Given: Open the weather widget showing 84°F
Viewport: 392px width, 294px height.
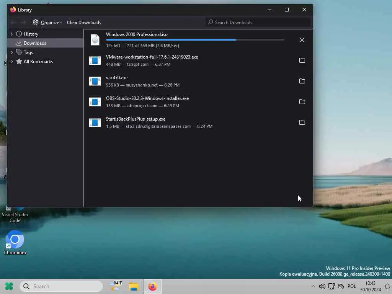Looking at the screenshot, I should [116, 286].
